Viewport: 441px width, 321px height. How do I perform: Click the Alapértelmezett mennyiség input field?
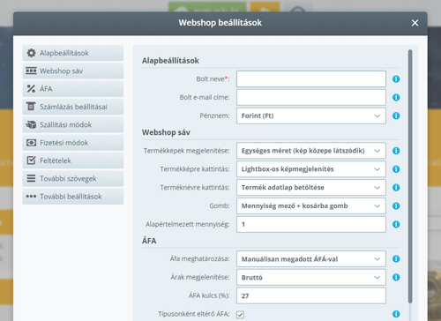click(x=311, y=224)
